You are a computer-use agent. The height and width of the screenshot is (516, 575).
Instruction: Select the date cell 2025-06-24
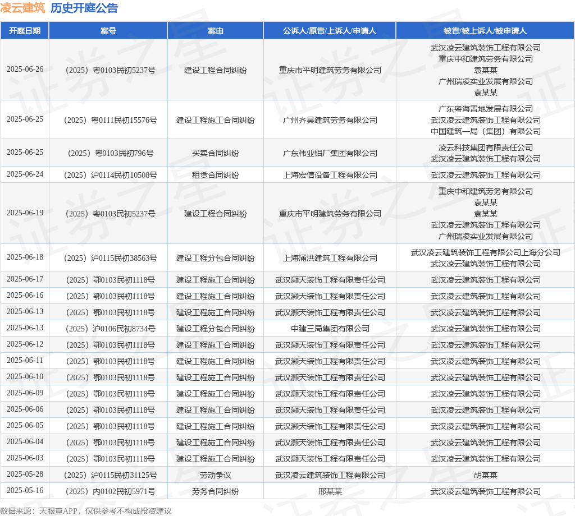pos(25,174)
